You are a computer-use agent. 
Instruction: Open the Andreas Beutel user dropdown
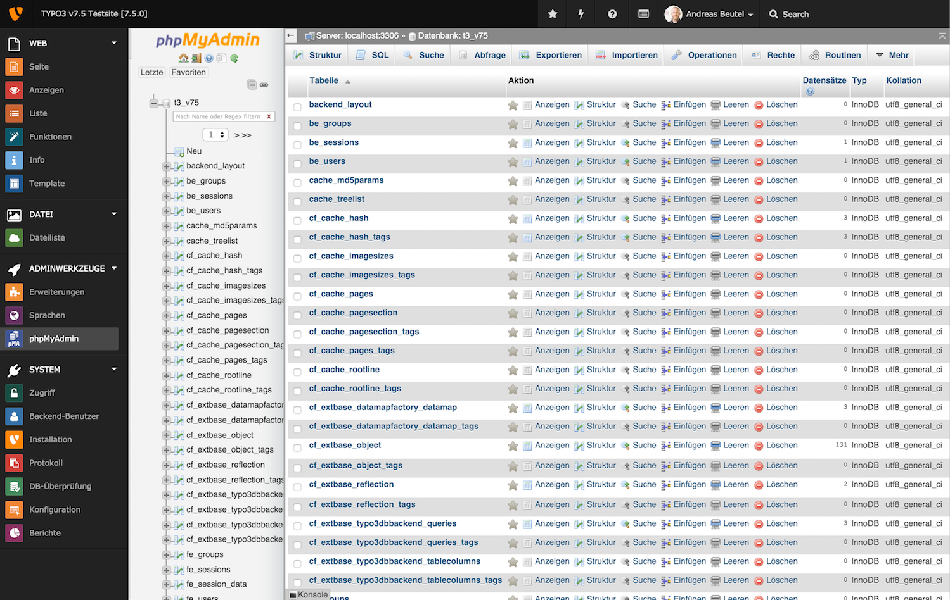coord(710,14)
